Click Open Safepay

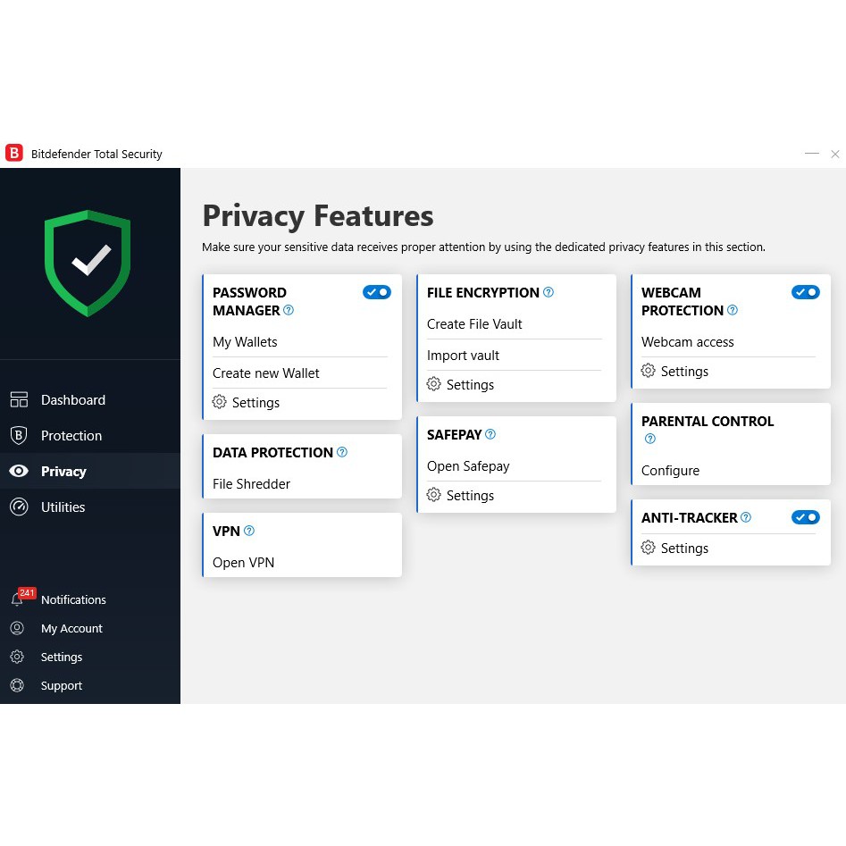pos(468,466)
